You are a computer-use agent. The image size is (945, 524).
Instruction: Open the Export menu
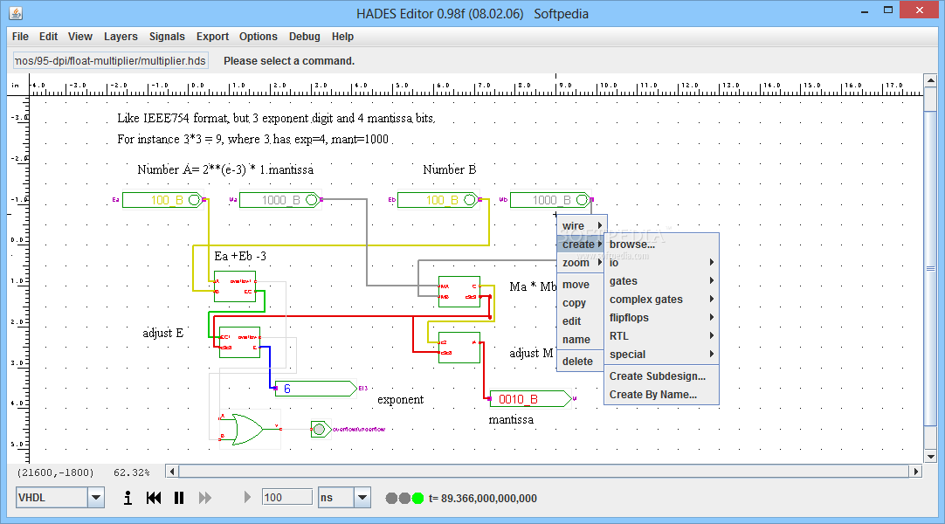[x=213, y=37]
